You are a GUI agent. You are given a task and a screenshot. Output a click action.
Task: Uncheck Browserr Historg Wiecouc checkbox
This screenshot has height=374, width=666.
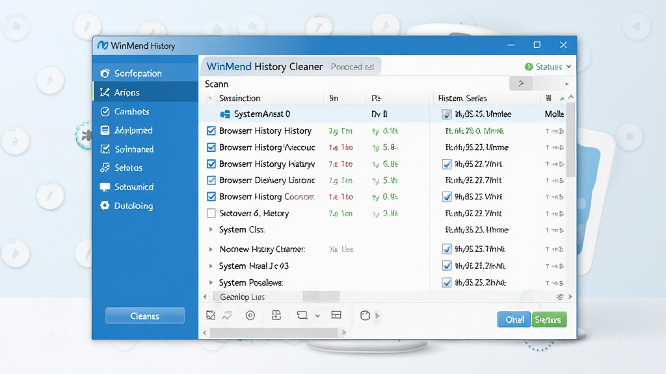pyautogui.click(x=211, y=147)
